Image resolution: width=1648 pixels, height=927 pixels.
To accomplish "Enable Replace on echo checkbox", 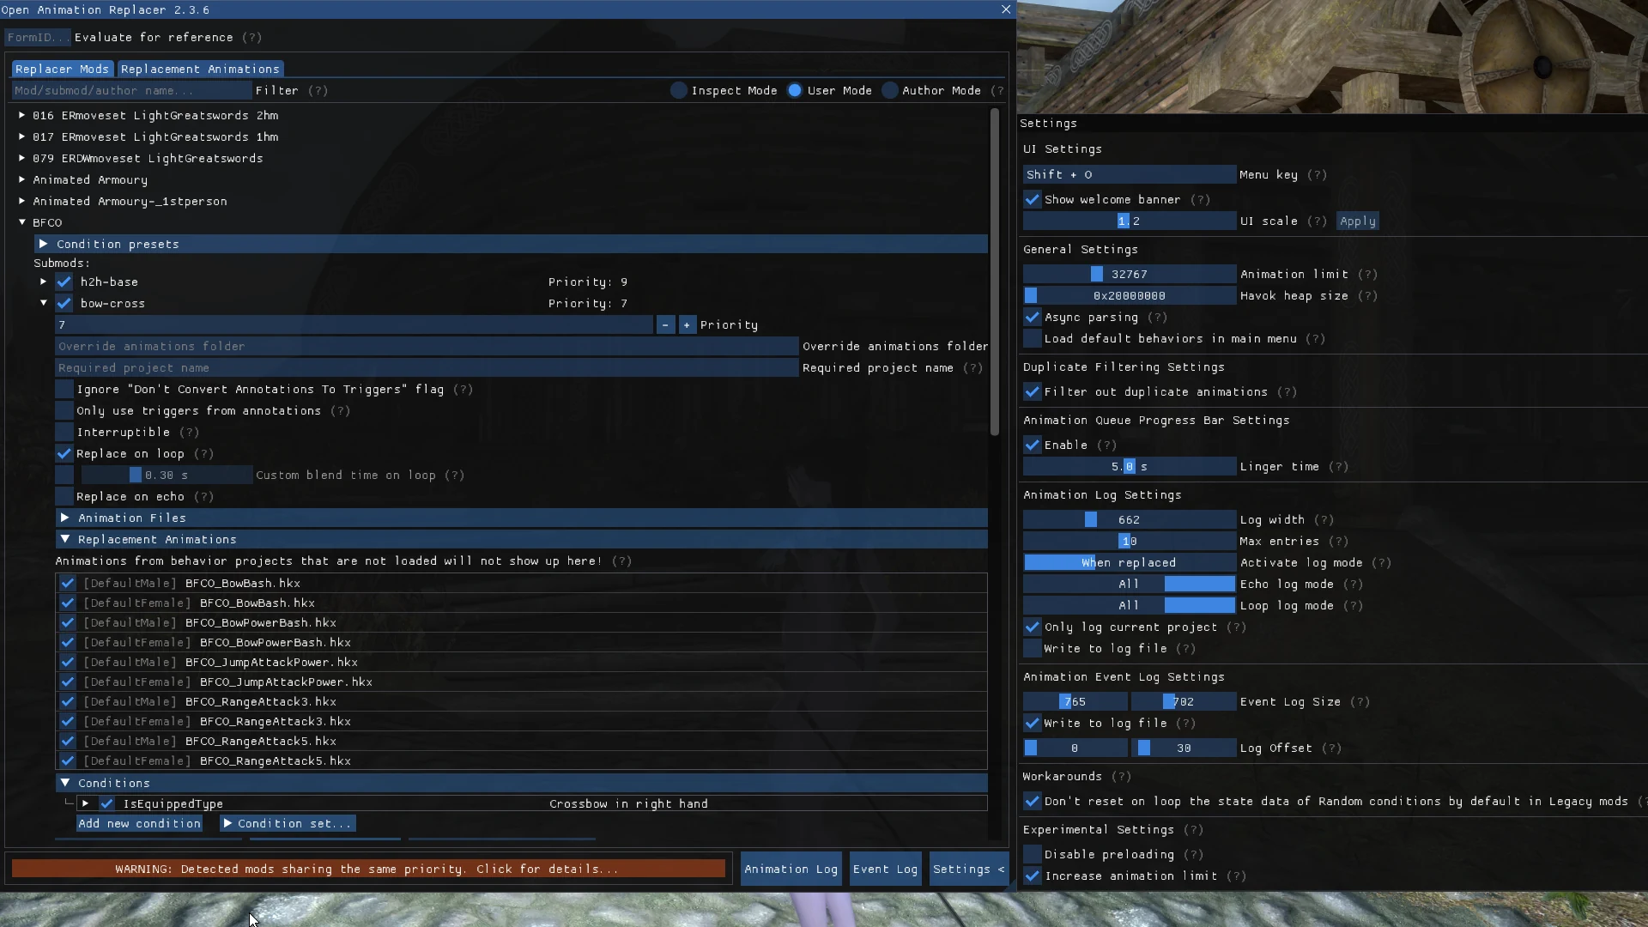I will (x=64, y=497).
